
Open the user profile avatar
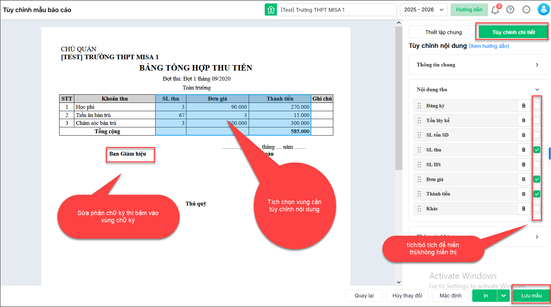click(543, 10)
